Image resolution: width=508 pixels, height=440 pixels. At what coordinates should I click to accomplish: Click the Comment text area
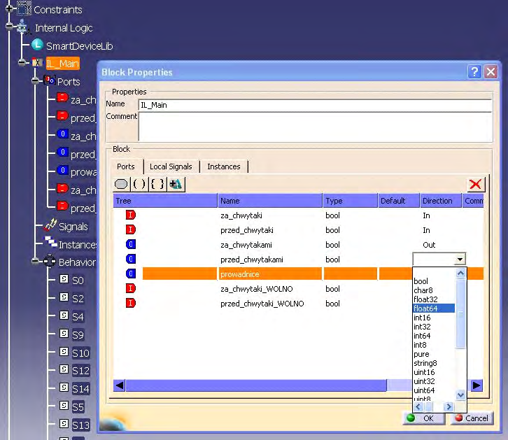click(315, 127)
